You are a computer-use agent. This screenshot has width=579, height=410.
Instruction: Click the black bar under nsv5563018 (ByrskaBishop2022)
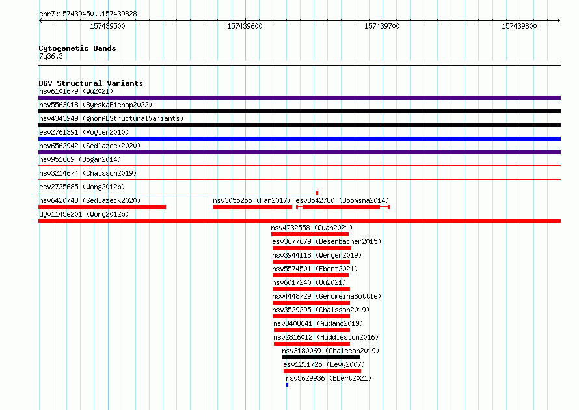coord(299,111)
